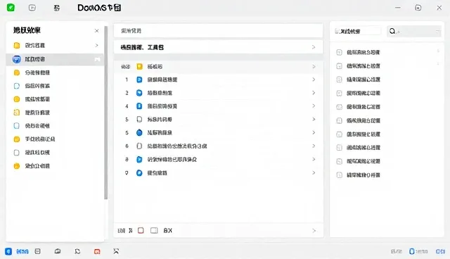This screenshot has height=259, width=450.
Task: Tick the red square box in center footer
Action: pos(141,230)
